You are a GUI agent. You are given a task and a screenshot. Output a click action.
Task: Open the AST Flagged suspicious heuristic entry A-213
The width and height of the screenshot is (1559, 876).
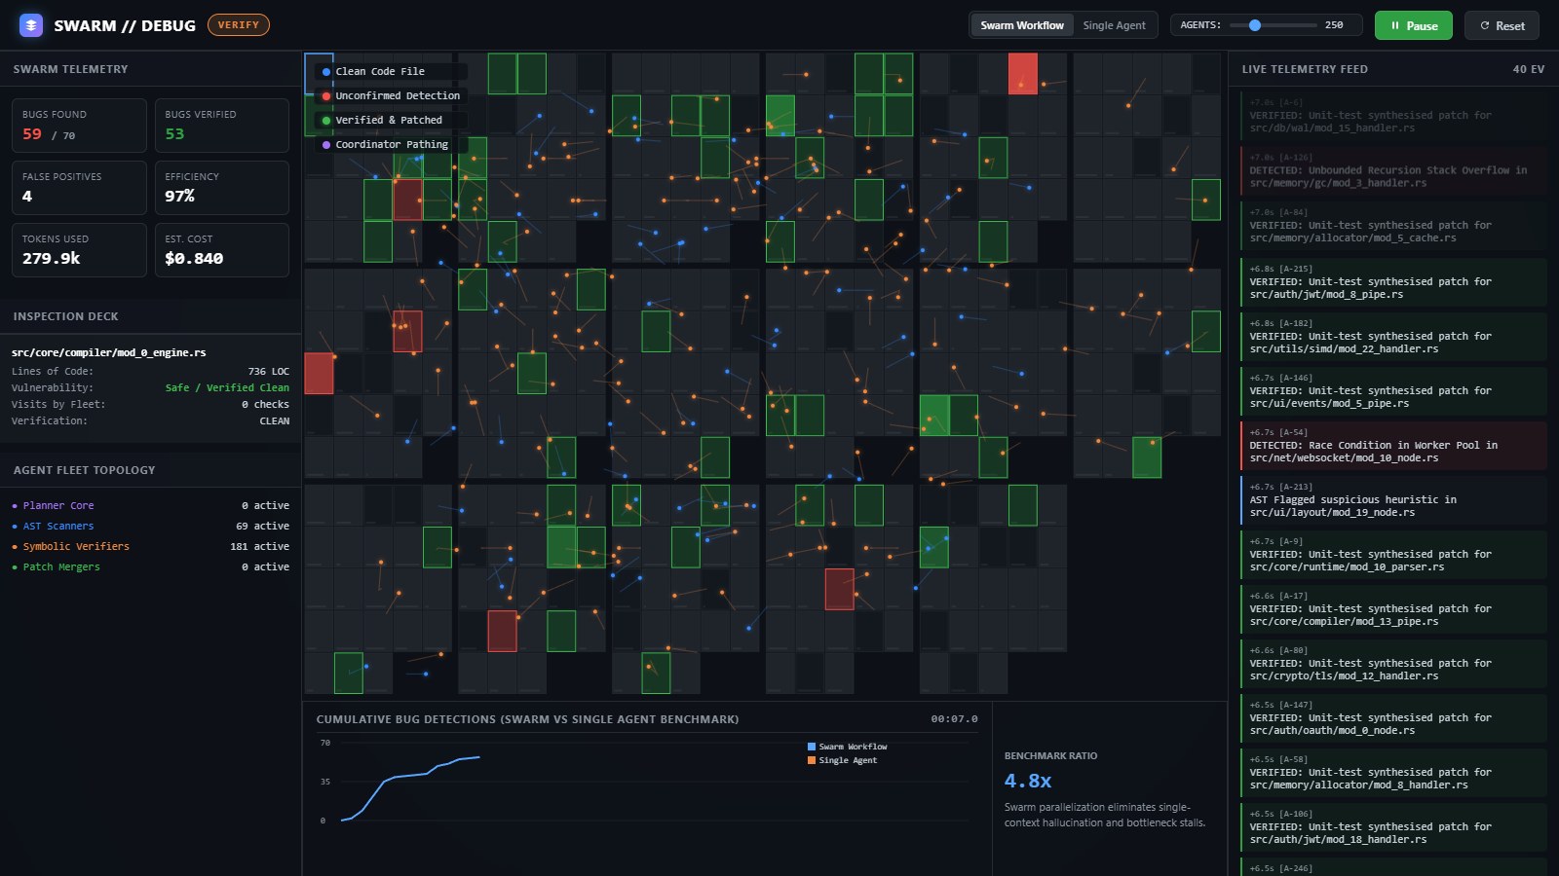coord(1393,499)
